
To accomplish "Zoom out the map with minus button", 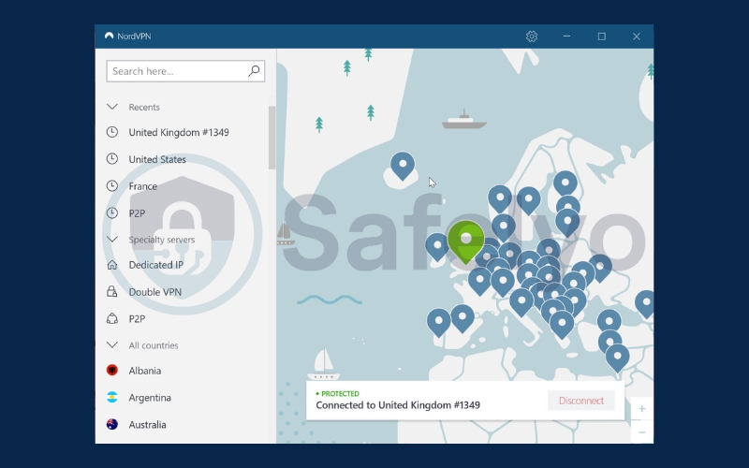I will tap(642, 432).
